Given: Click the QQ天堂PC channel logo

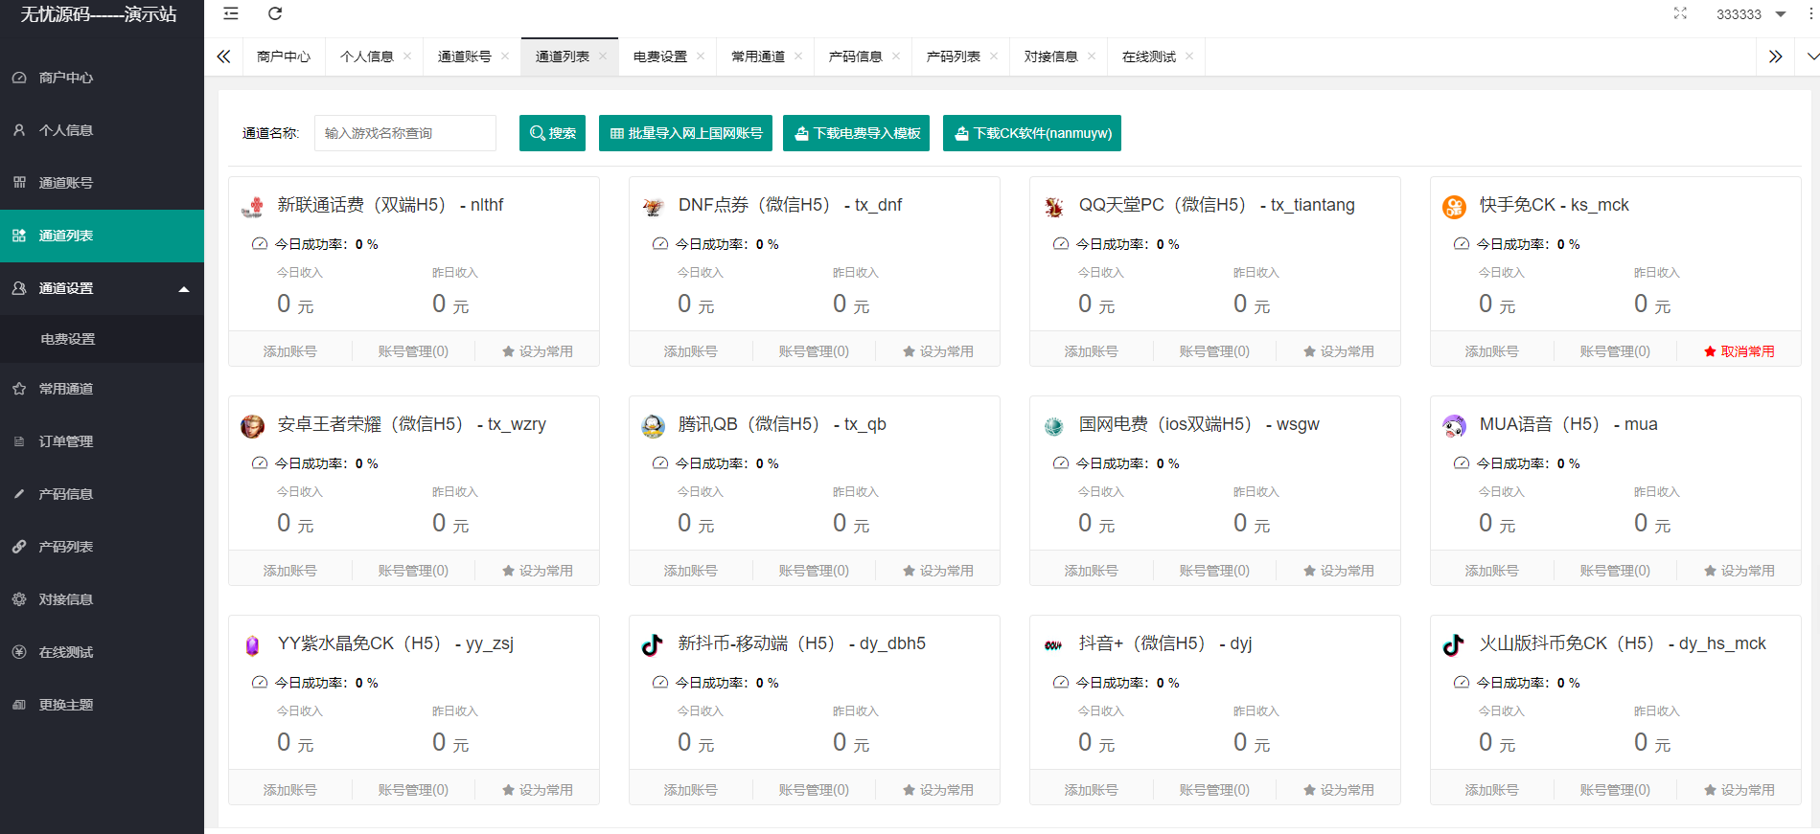Looking at the screenshot, I should coord(1054,206).
